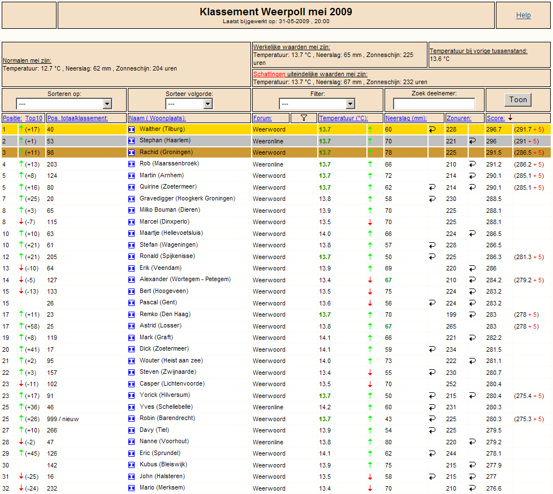Sort by the Neerslag (mm) column header
Viewport: 553px width, 494px height.
[406, 118]
